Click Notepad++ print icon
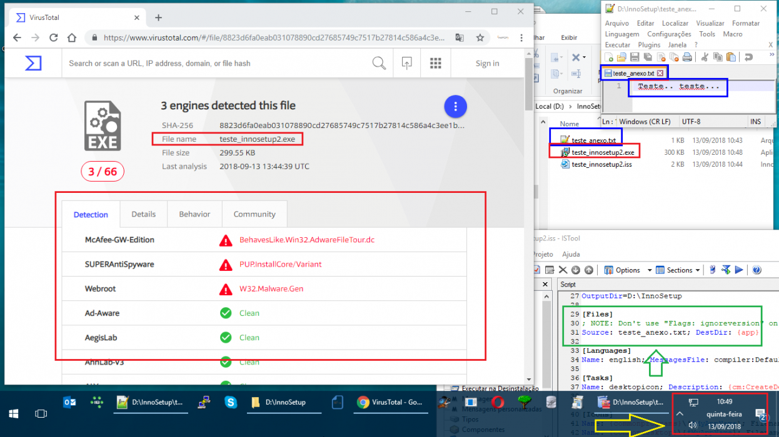 pos(687,57)
